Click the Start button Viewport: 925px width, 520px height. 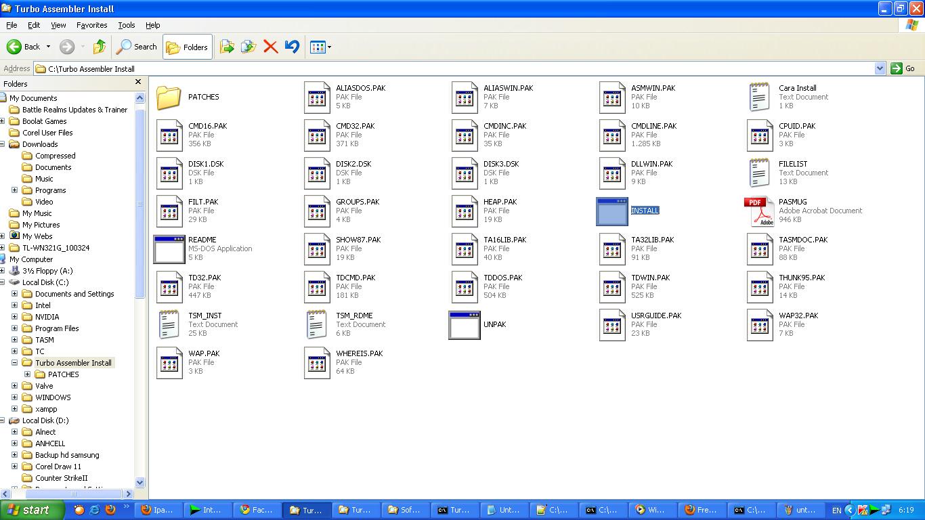[30, 510]
